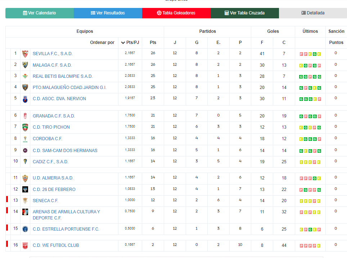The image size is (347, 258).
Task: Sort by the G wins column
Action: tap(197, 43)
